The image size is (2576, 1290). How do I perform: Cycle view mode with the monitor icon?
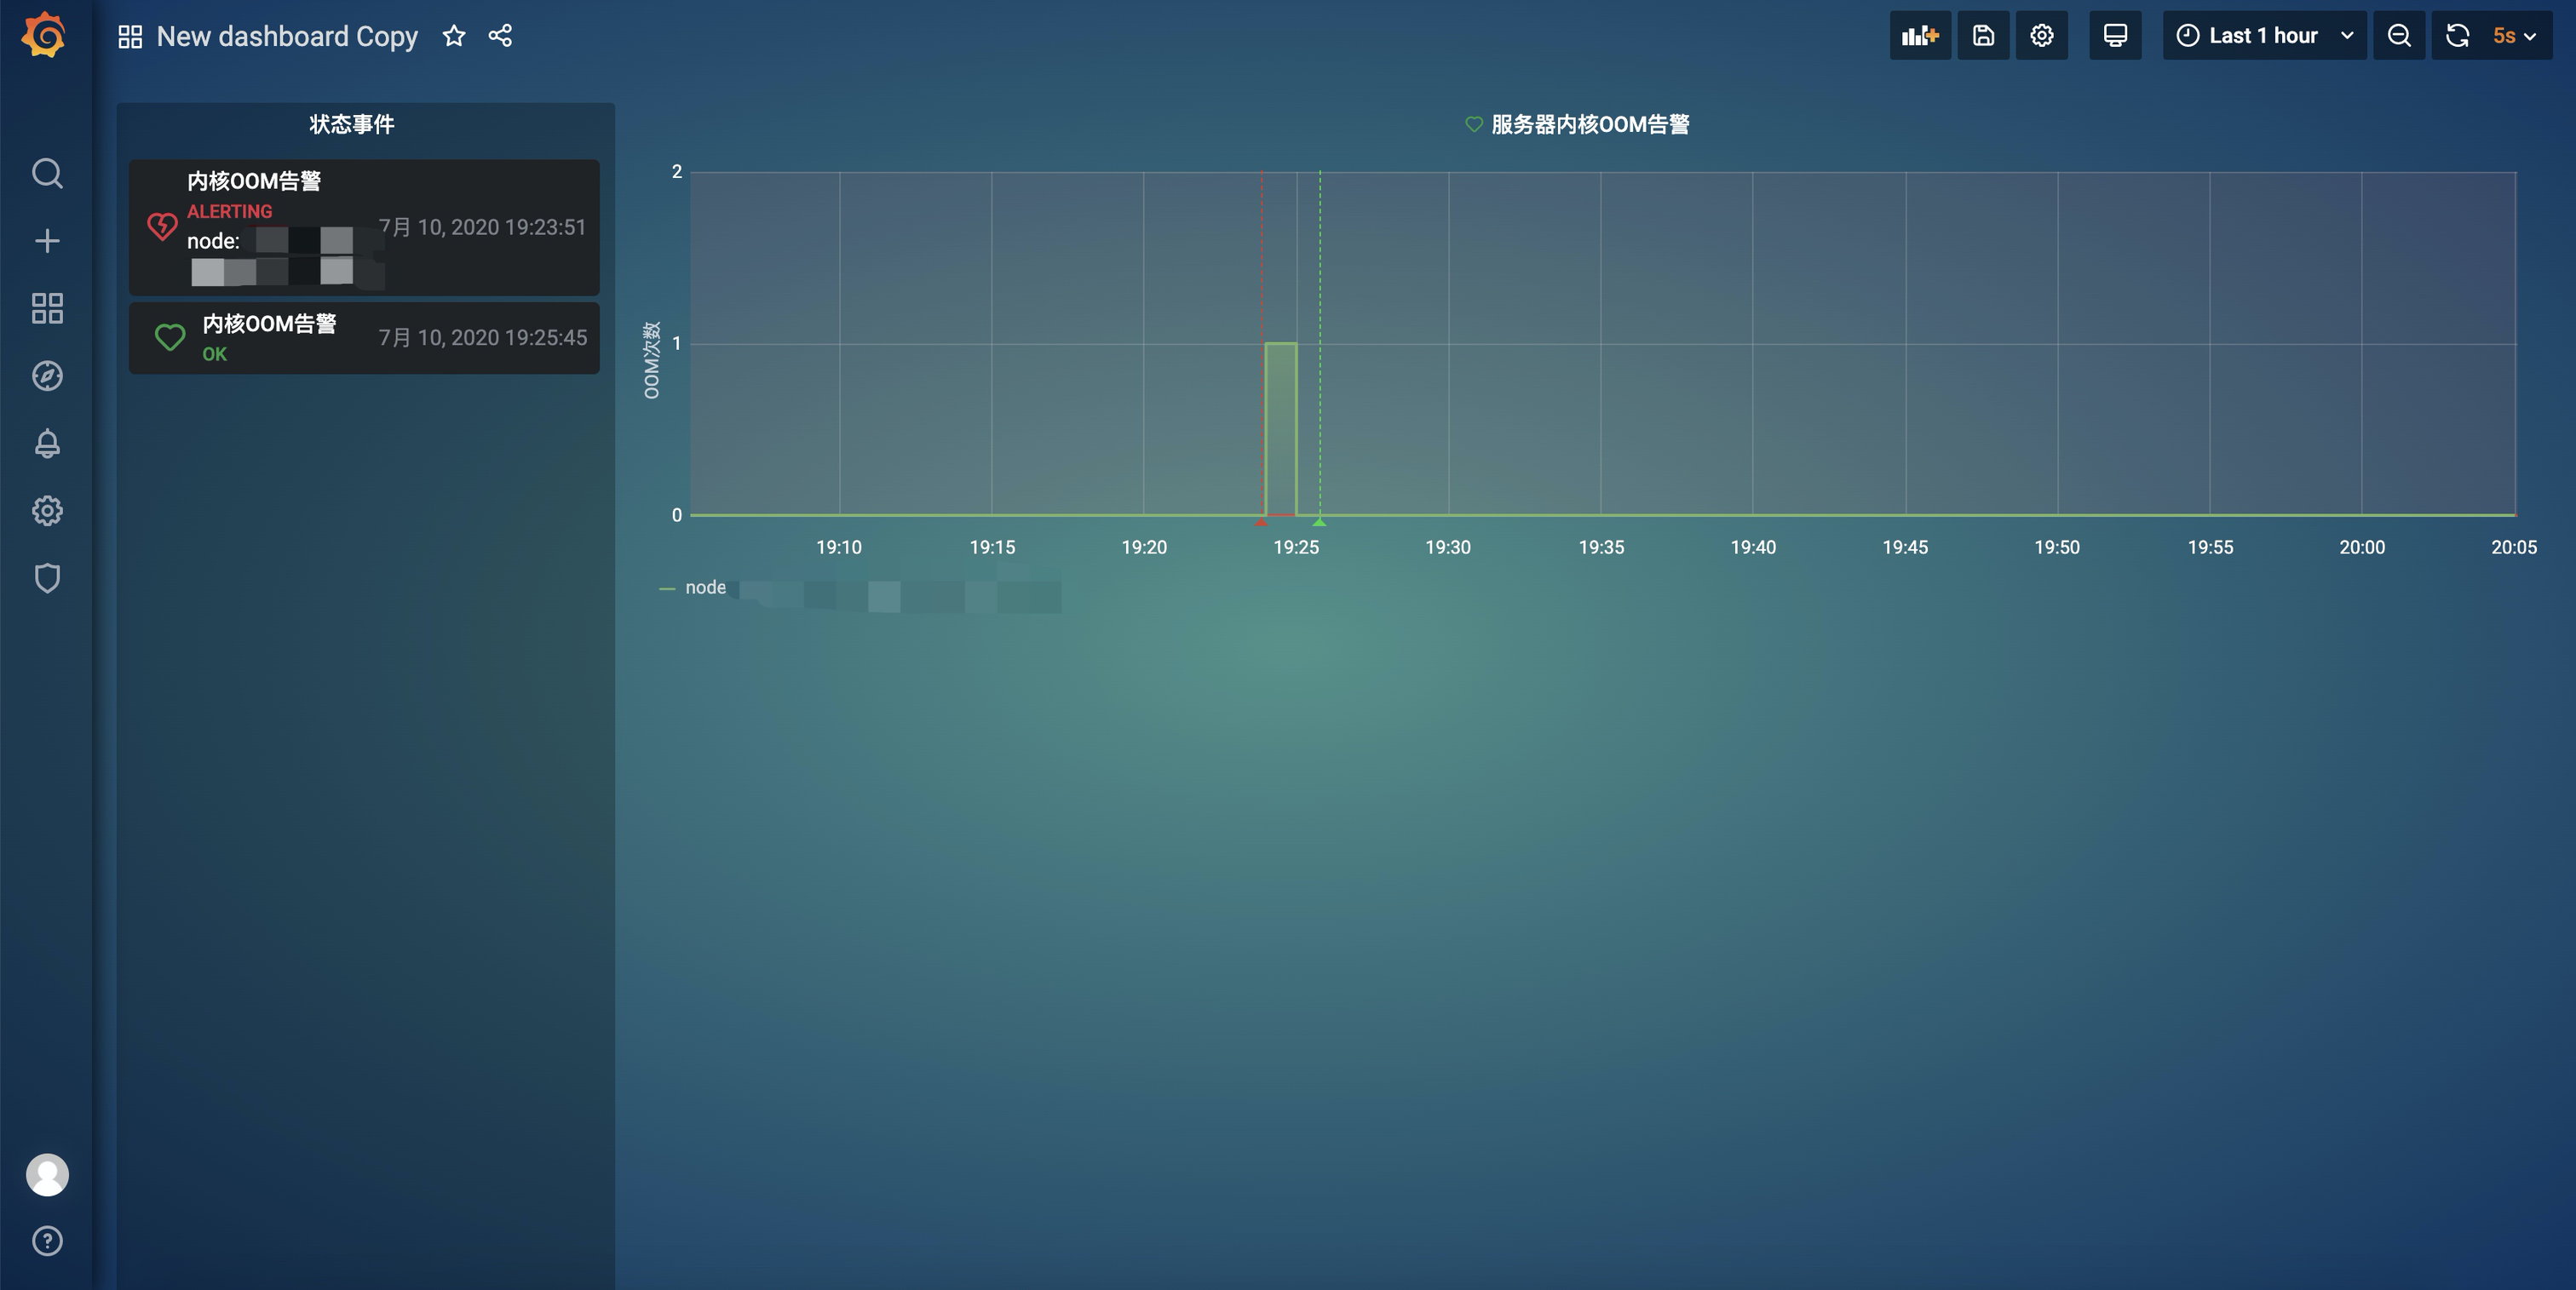point(2115,36)
